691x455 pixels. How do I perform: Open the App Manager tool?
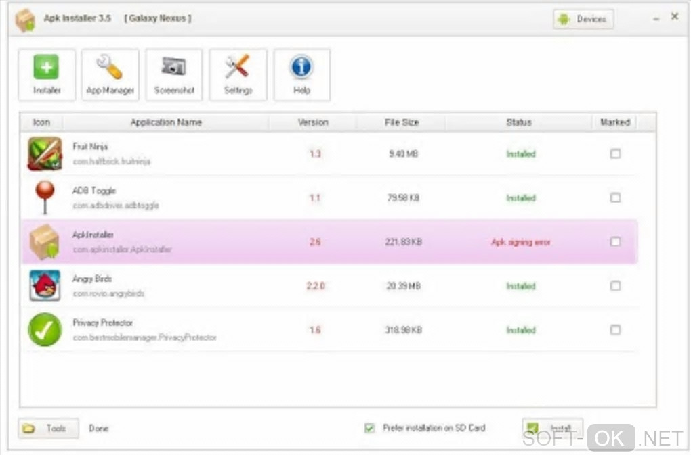(110, 75)
